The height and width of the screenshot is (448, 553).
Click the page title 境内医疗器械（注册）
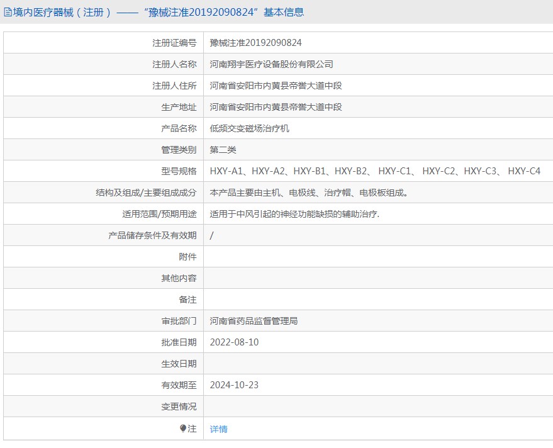pos(62,13)
